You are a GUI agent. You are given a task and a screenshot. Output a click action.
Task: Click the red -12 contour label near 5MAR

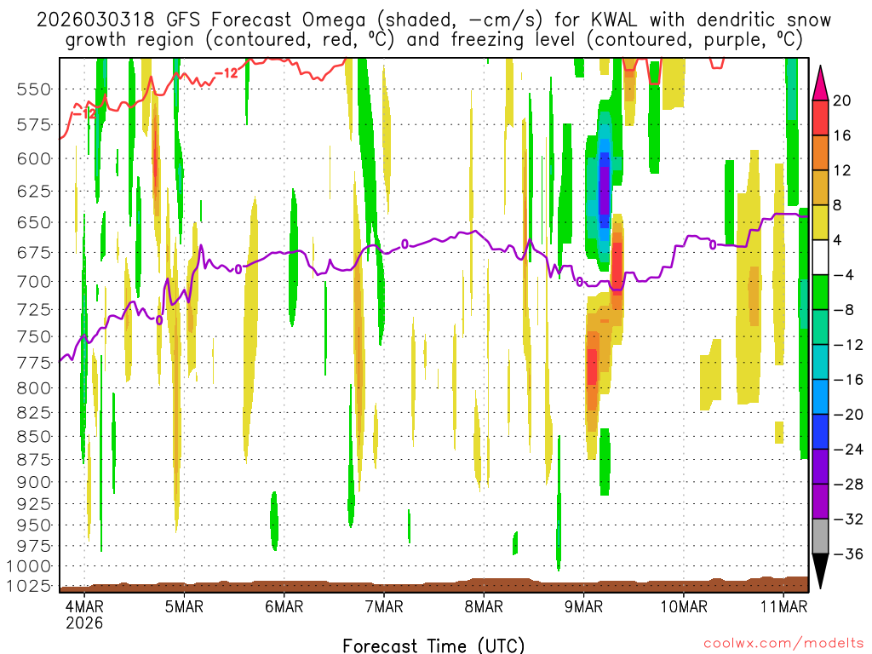pyautogui.click(x=227, y=73)
